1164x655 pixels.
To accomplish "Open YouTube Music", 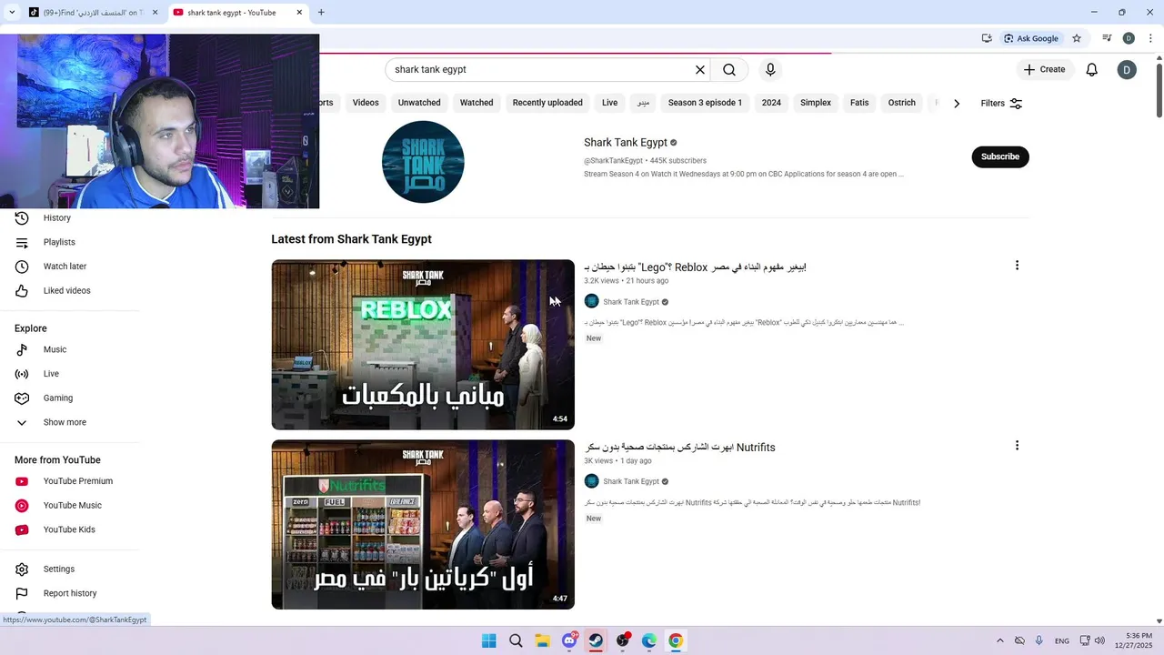I will (71, 506).
